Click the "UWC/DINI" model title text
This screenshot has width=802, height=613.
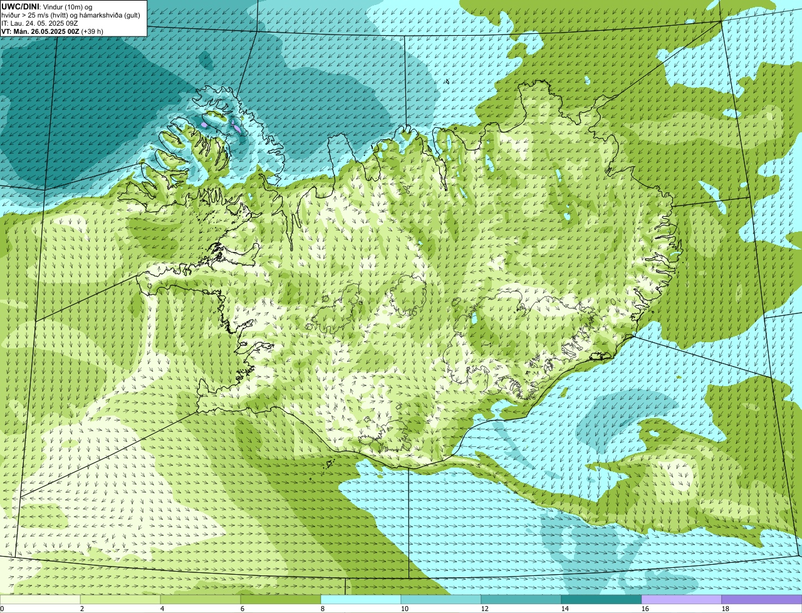[x=21, y=6]
